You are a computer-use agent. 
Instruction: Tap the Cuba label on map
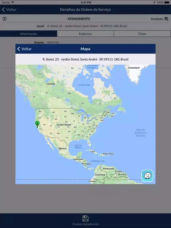click(x=92, y=151)
